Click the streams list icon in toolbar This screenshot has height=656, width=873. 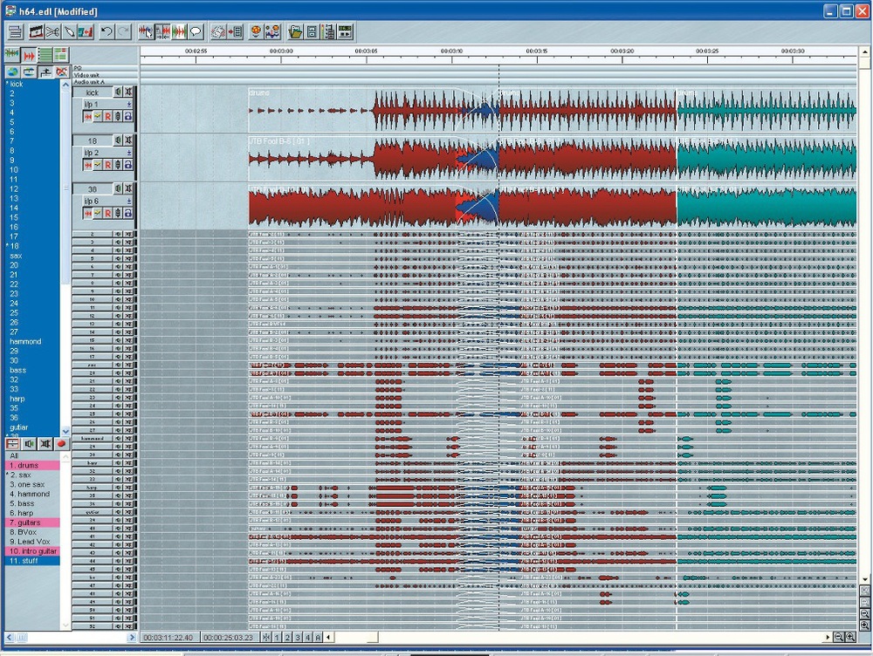click(15, 32)
